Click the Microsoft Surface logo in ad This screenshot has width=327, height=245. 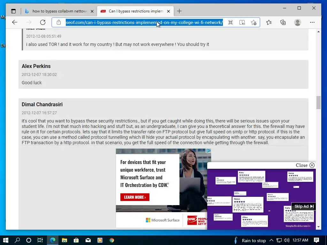[x=163, y=220]
